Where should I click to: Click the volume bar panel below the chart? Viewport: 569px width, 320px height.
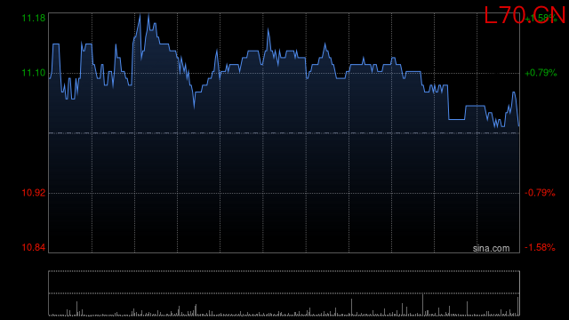[284, 293]
